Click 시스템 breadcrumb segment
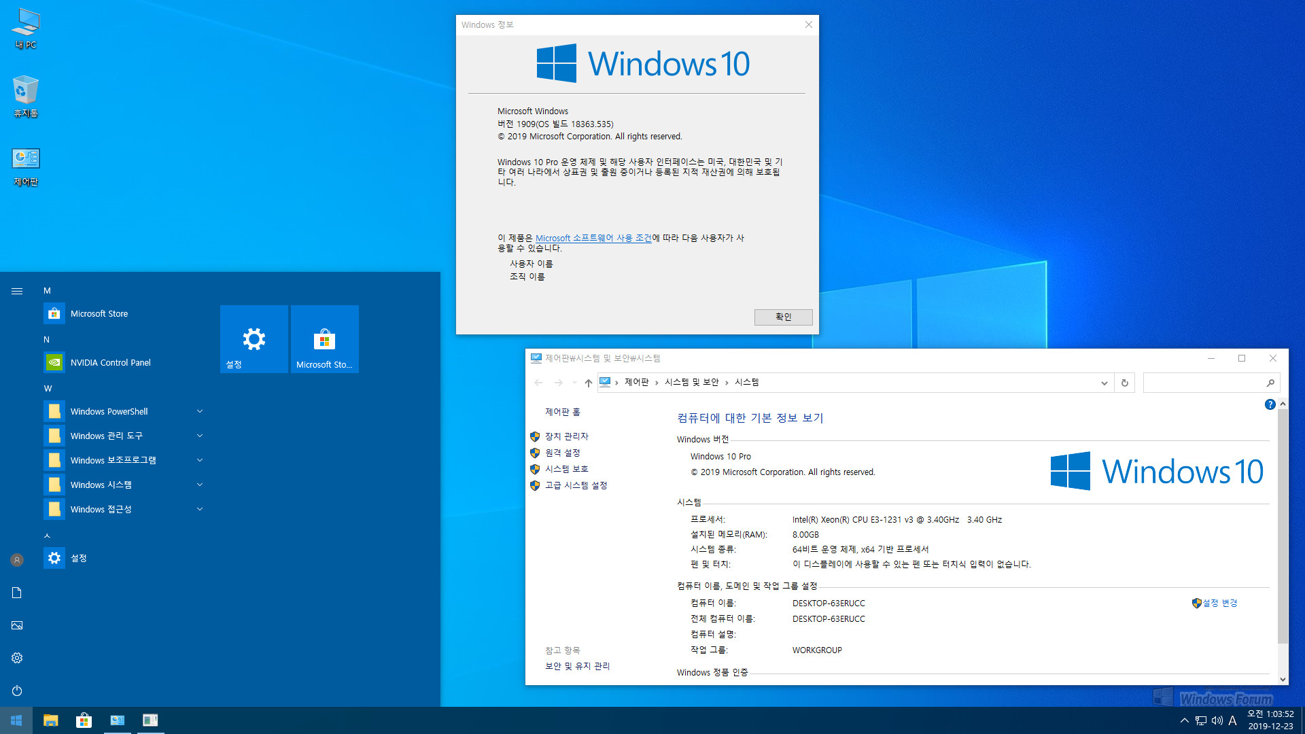 tap(747, 382)
